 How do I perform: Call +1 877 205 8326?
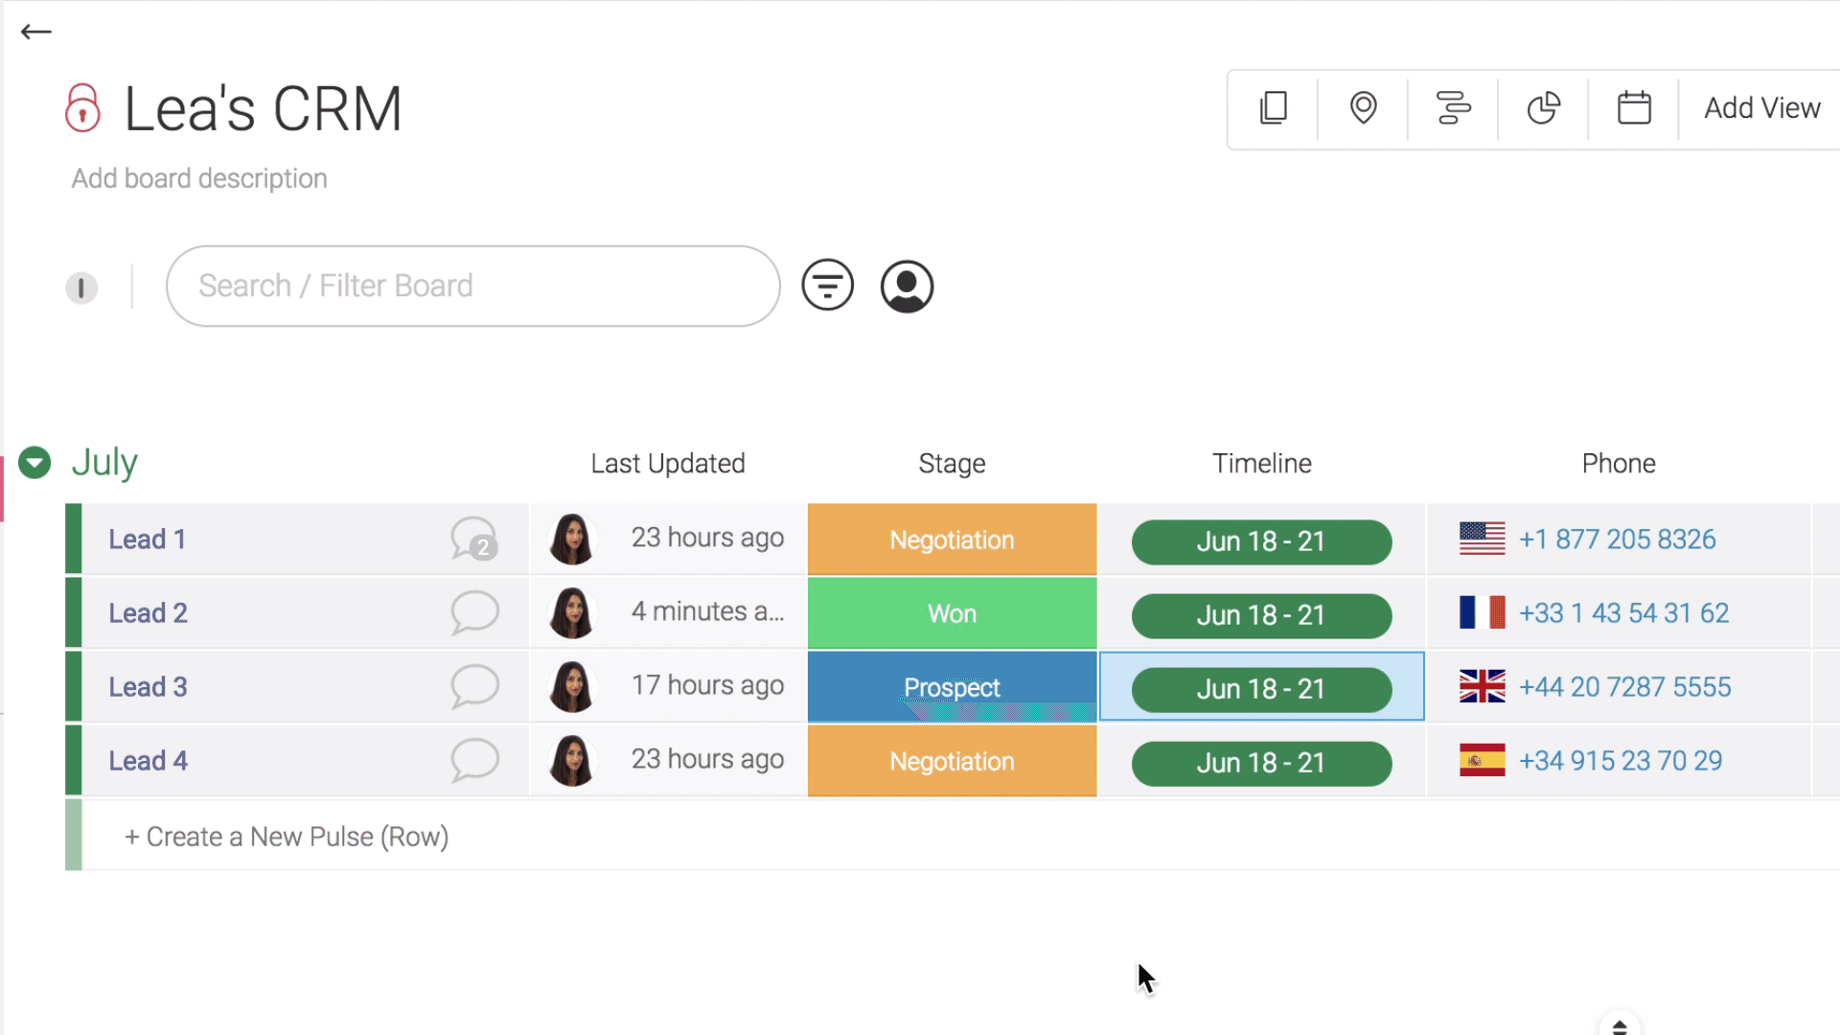(1617, 540)
